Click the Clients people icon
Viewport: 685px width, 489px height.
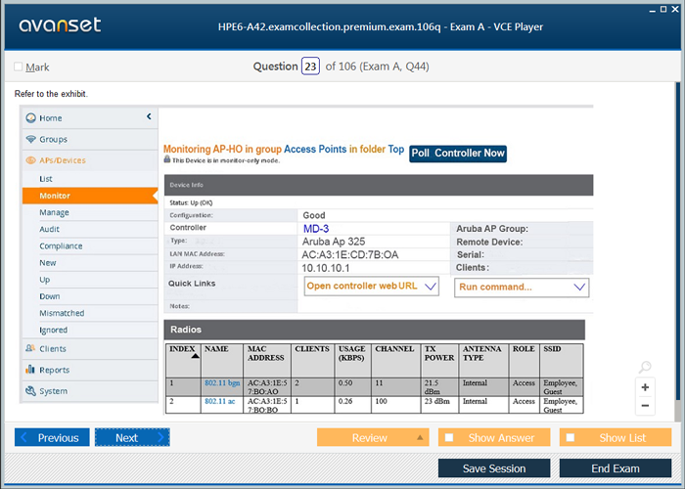(x=30, y=348)
